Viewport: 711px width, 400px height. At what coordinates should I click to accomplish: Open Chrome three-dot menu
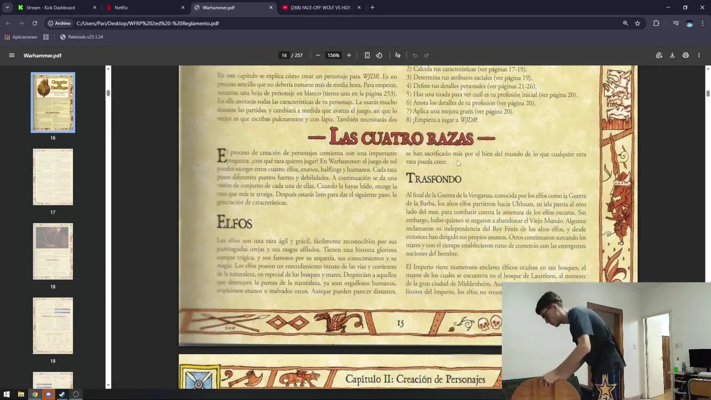(703, 23)
